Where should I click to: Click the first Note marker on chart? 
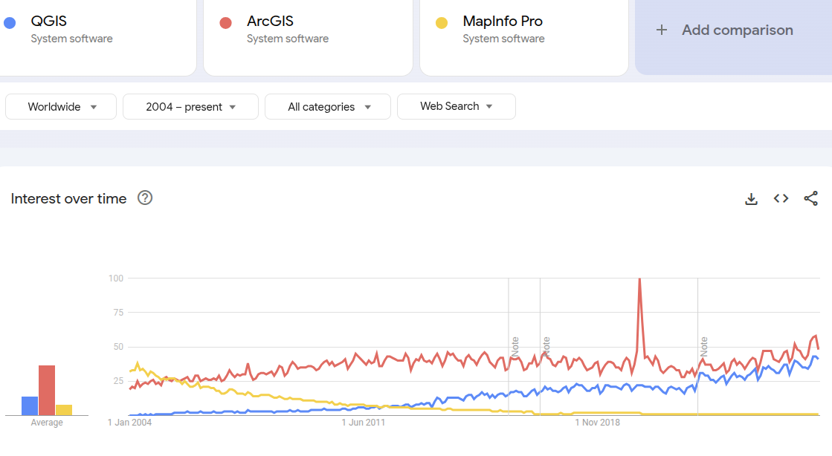coord(515,346)
